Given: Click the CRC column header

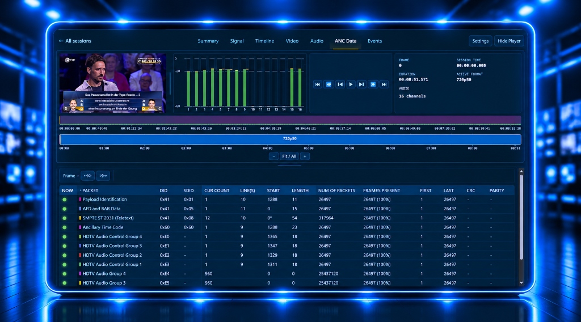Looking at the screenshot, I should pyautogui.click(x=470, y=190).
